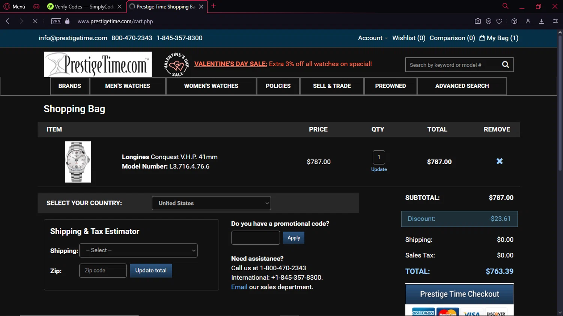Click the promotional code input field
Image resolution: width=563 pixels, height=316 pixels.
pyautogui.click(x=256, y=238)
